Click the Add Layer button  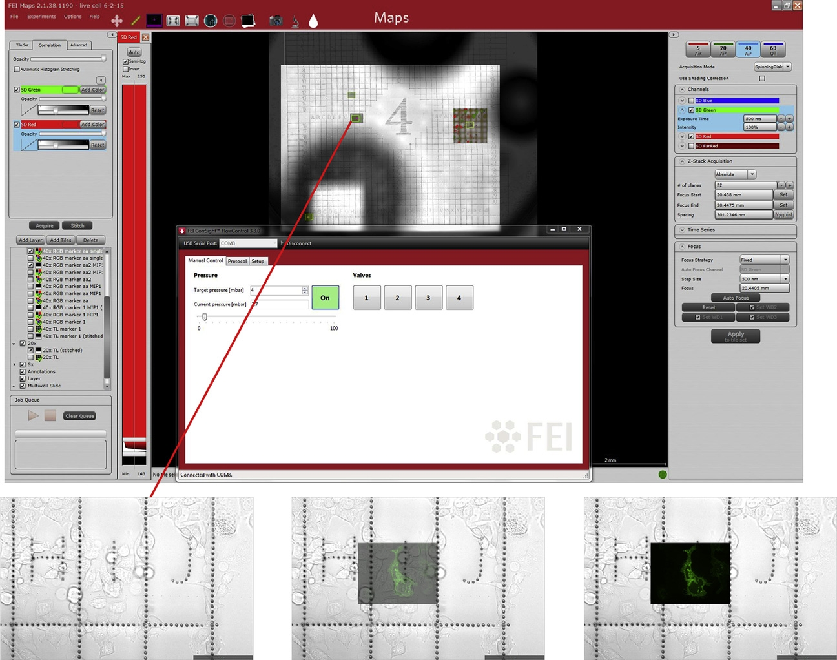click(x=30, y=240)
